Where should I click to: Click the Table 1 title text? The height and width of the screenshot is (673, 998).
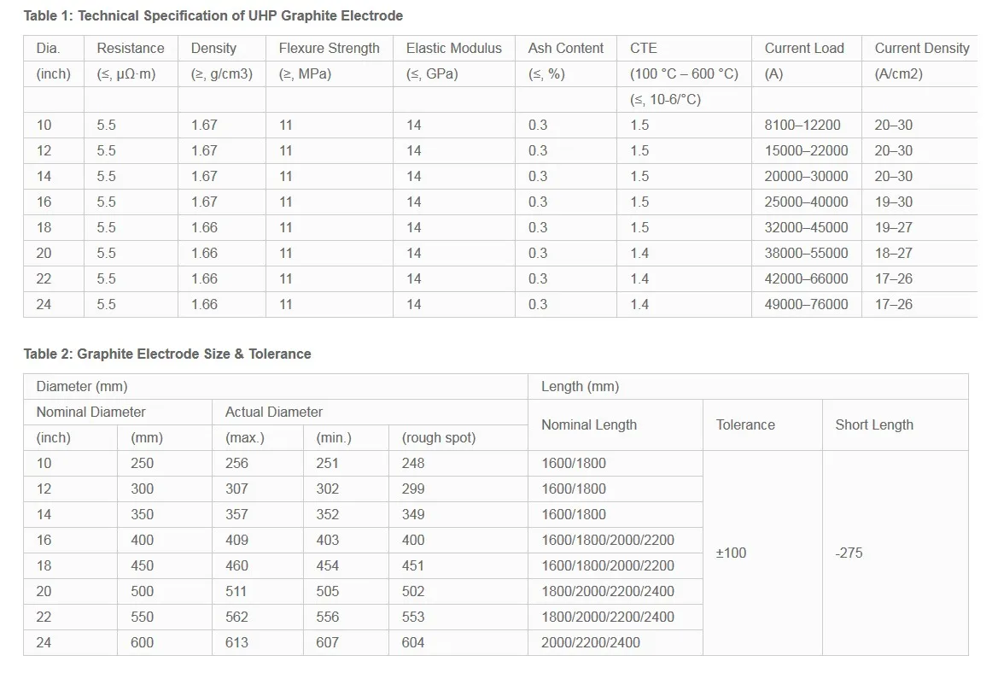[x=213, y=15]
